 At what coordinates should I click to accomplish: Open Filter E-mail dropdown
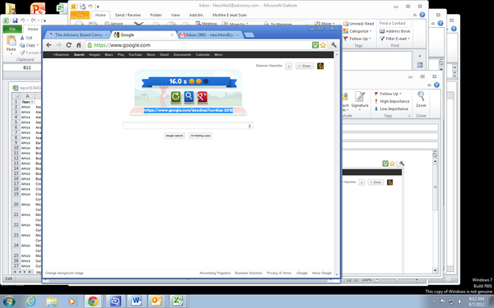click(x=409, y=39)
